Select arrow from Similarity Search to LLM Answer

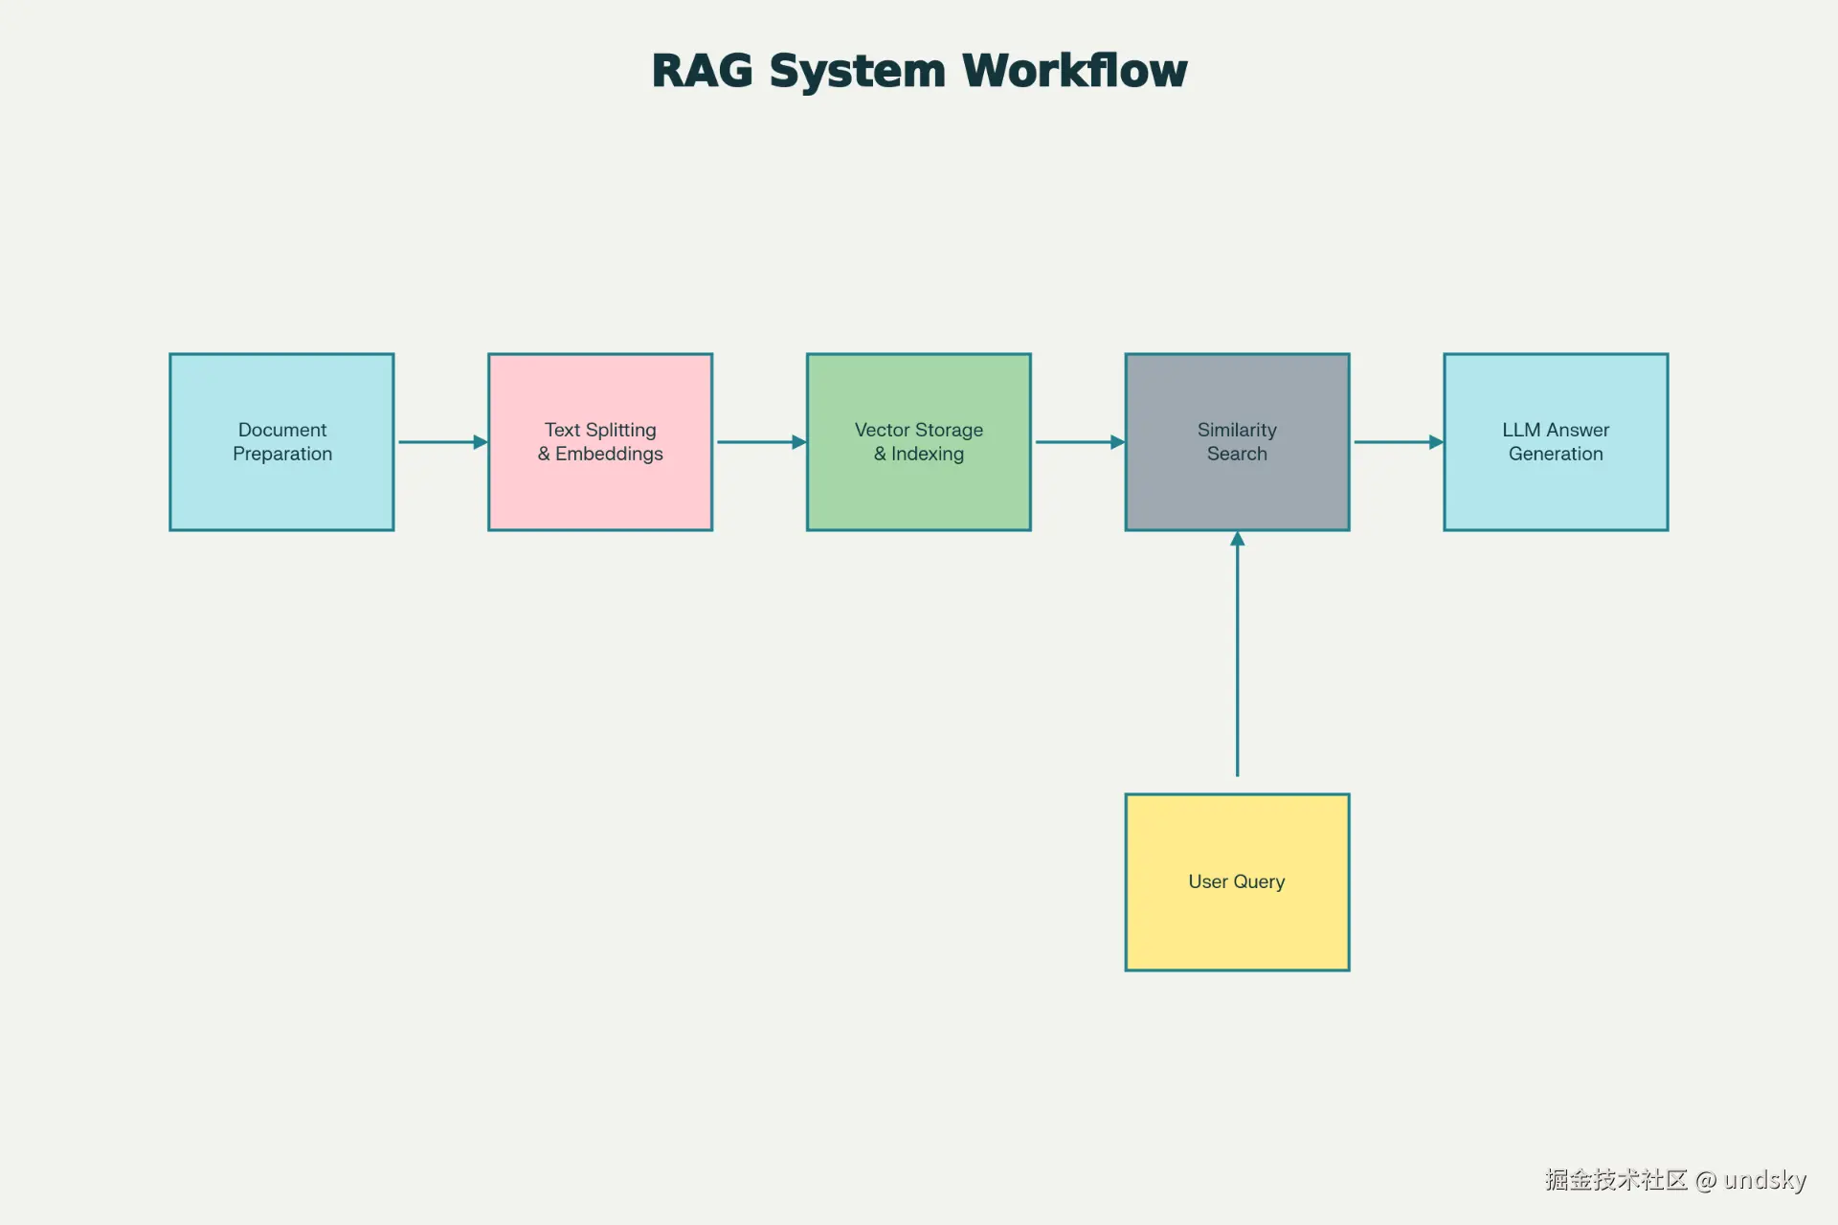[x=1391, y=442]
